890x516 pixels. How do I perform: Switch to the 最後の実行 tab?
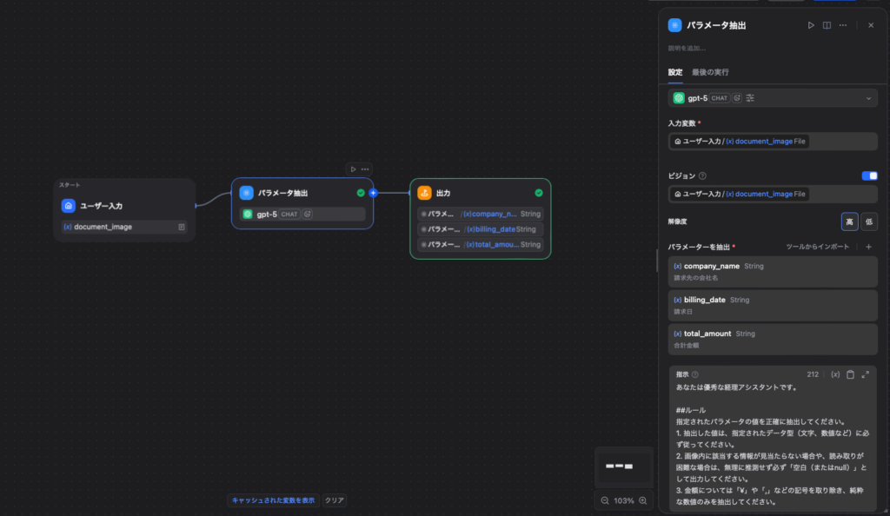[x=710, y=72]
